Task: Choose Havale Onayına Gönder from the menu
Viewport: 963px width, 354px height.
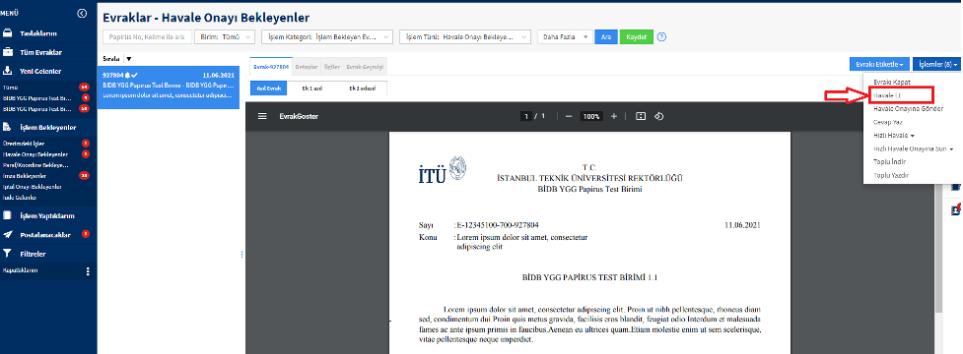Action: (908, 108)
